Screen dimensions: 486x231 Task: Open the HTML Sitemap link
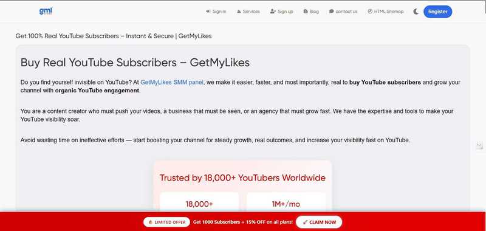point(386,12)
